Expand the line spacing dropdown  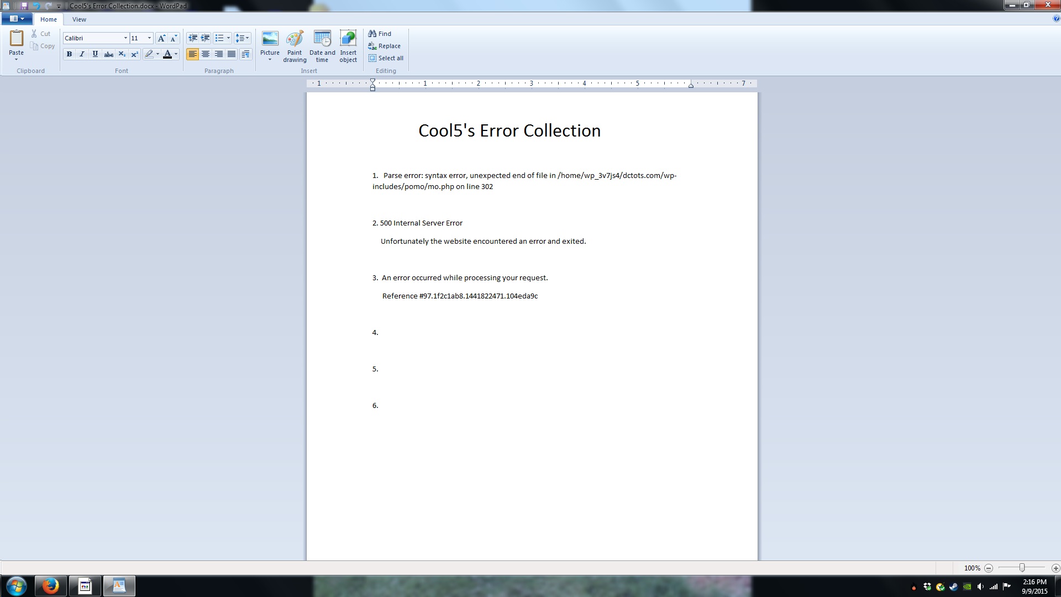pos(247,38)
